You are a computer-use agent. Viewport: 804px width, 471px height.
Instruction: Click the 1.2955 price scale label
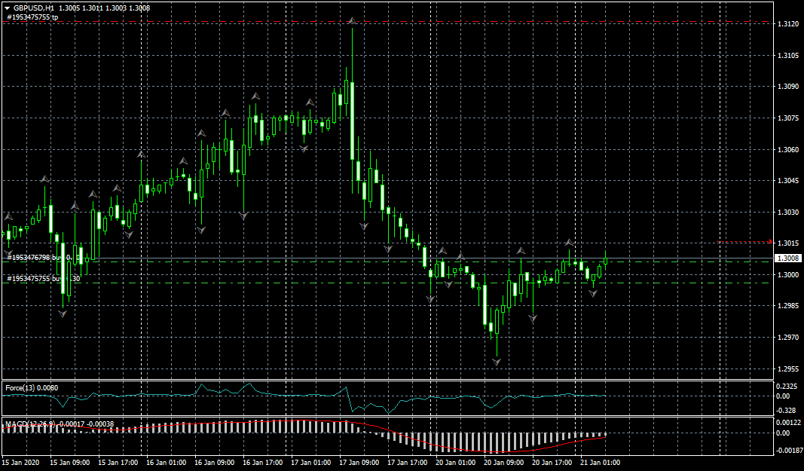(787, 369)
